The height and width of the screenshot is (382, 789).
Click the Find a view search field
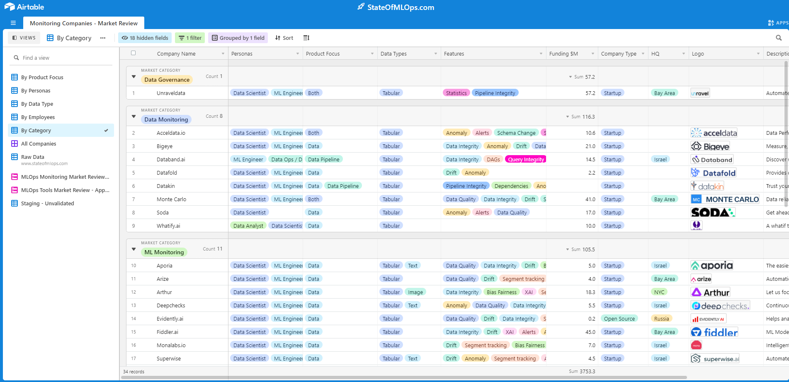click(61, 58)
